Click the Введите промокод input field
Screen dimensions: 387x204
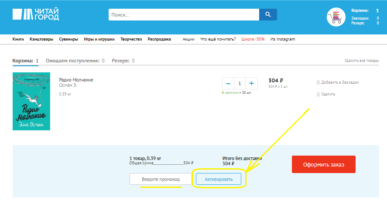pos(161,179)
